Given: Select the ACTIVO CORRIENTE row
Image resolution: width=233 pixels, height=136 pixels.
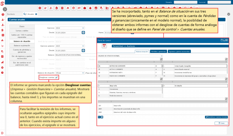Looking at the screenshot, I should coord(130,69).
